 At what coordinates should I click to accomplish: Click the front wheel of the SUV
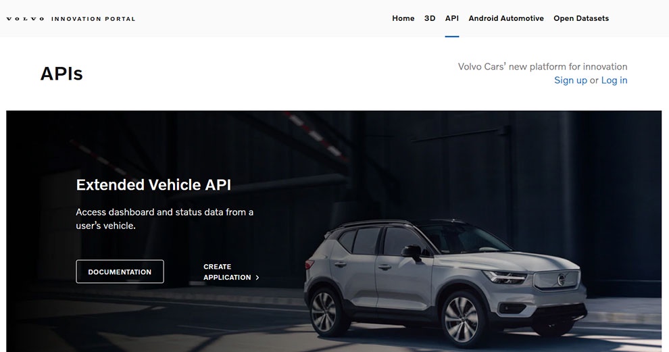pyautogui.click(x=462, y=319)
